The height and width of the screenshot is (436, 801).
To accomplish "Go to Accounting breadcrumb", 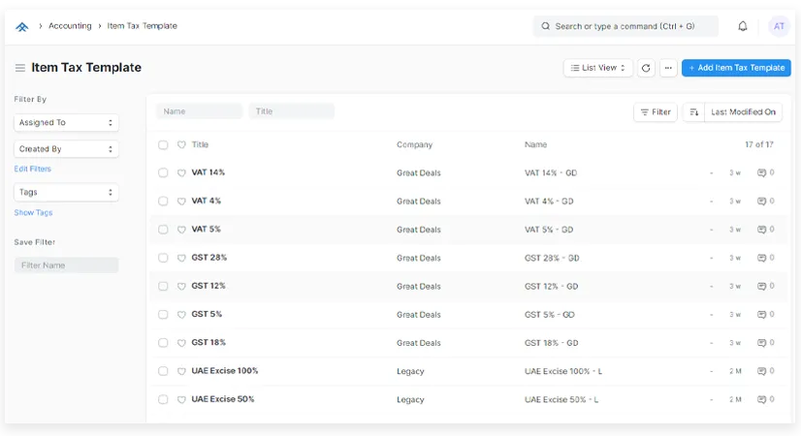I will [70, 26].
